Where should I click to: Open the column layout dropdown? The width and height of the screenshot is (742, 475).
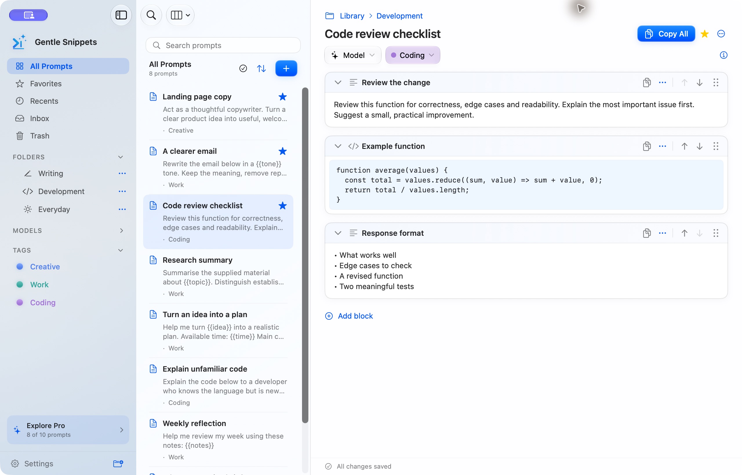[x=180, y=15]
